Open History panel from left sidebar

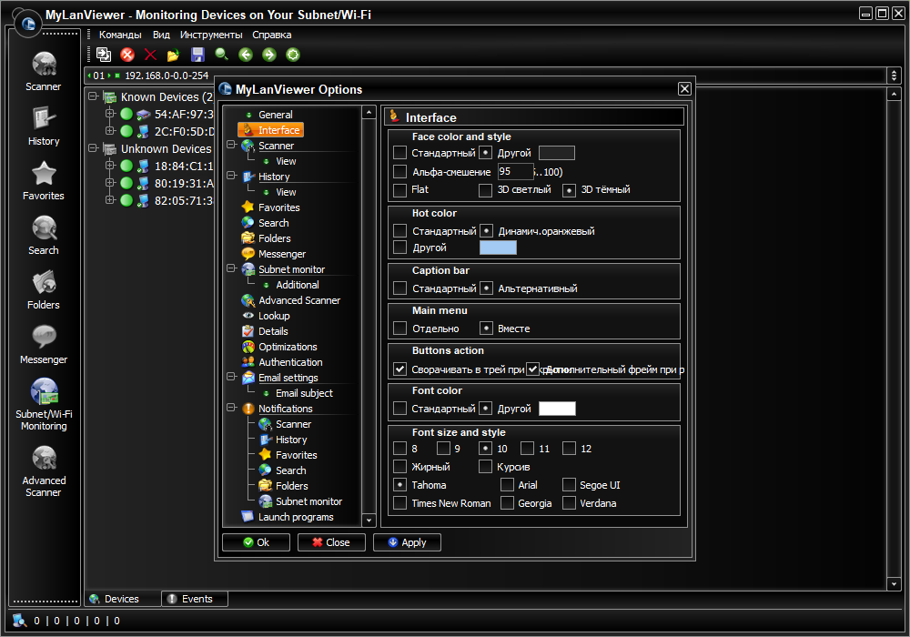[44, 126]
